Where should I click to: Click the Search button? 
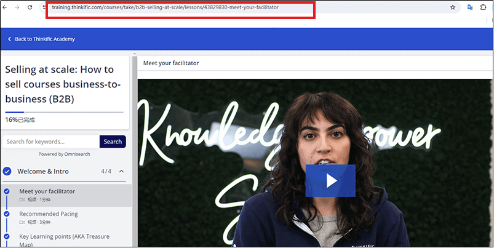tap(113, 142)
